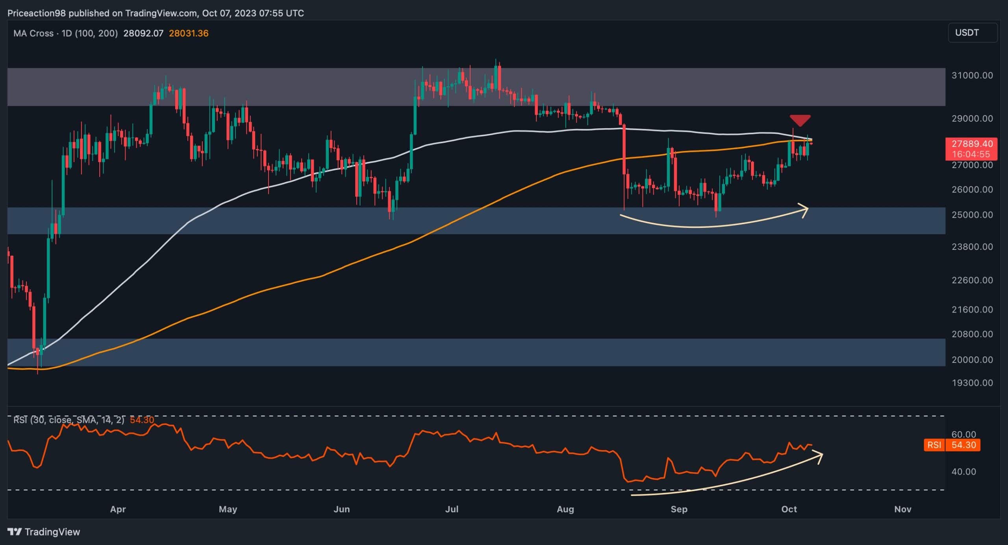
Task: Click the Aug date label
Action: [565, 509]
